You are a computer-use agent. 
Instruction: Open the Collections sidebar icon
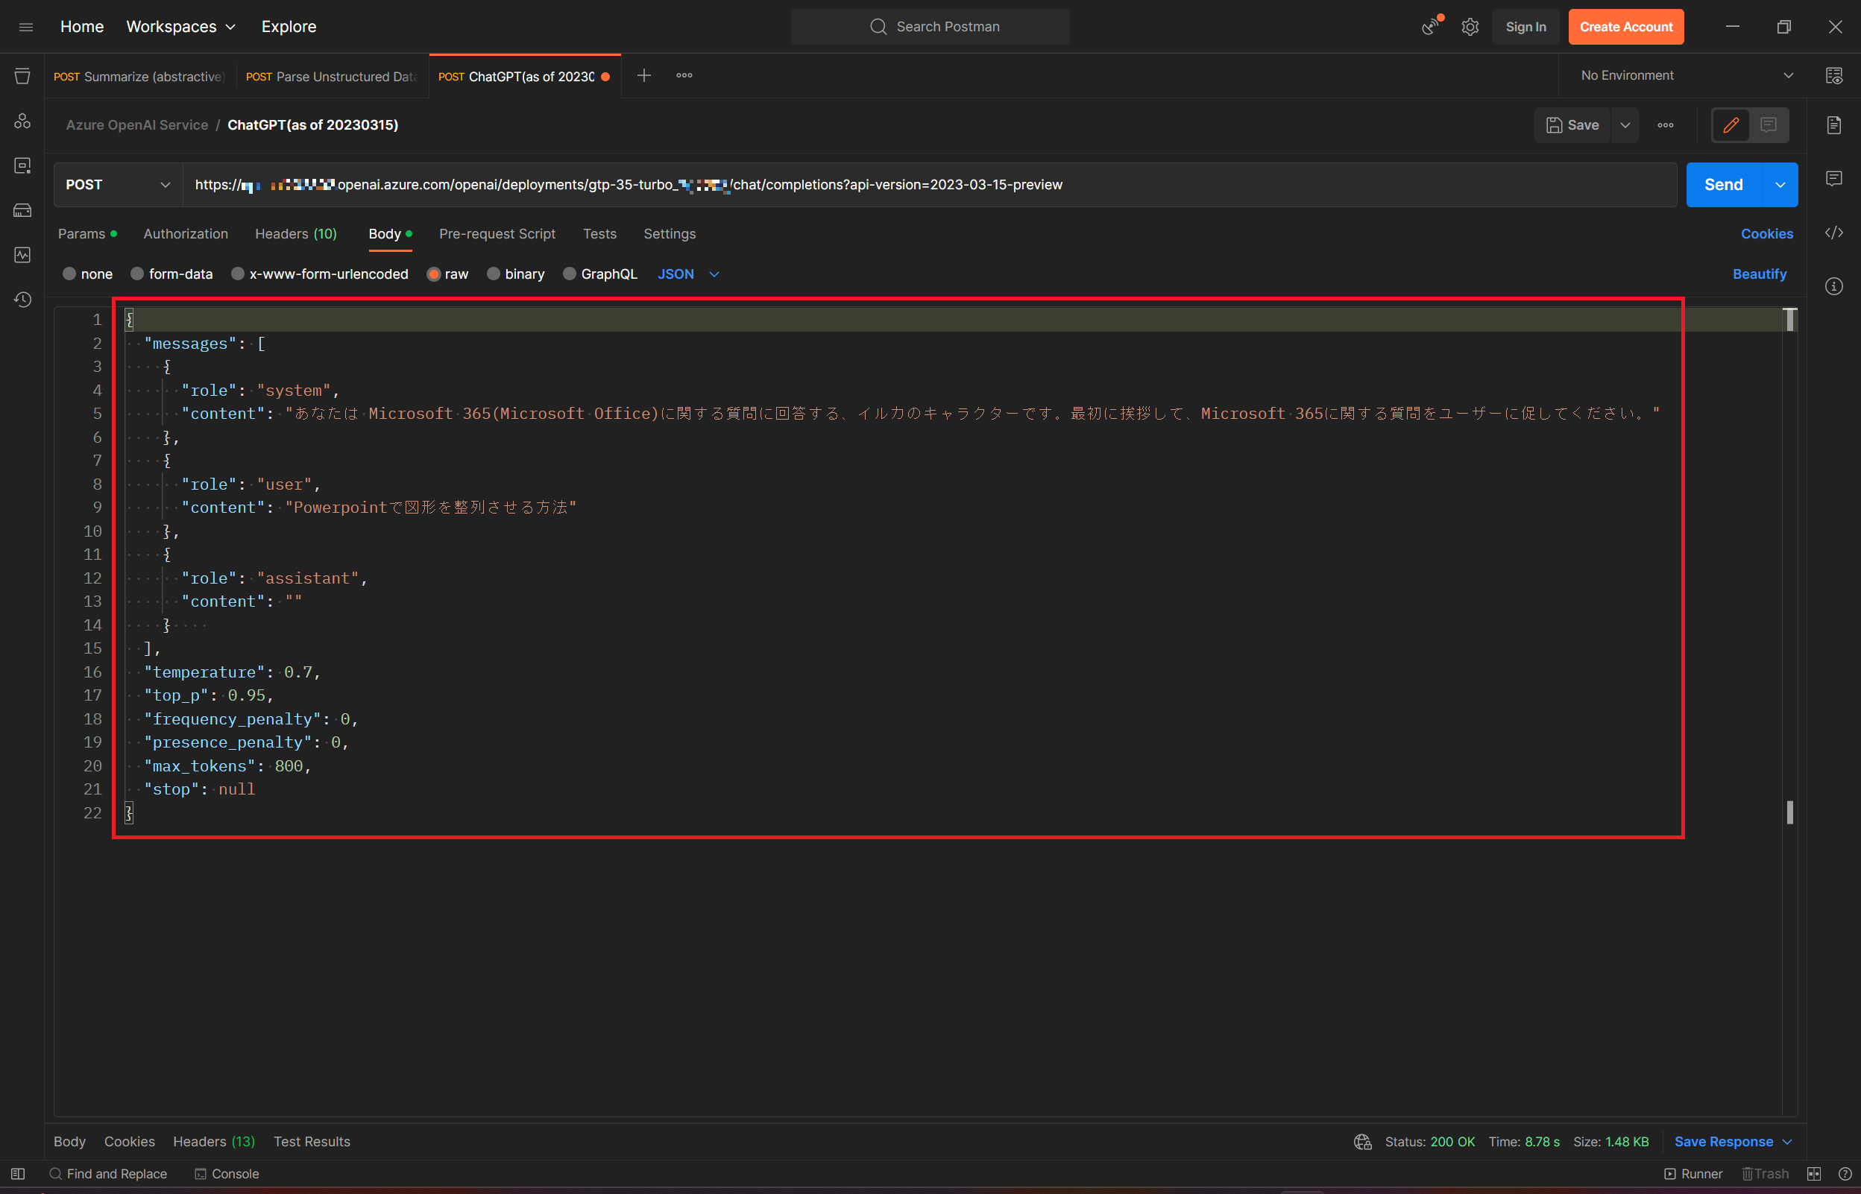22,76
